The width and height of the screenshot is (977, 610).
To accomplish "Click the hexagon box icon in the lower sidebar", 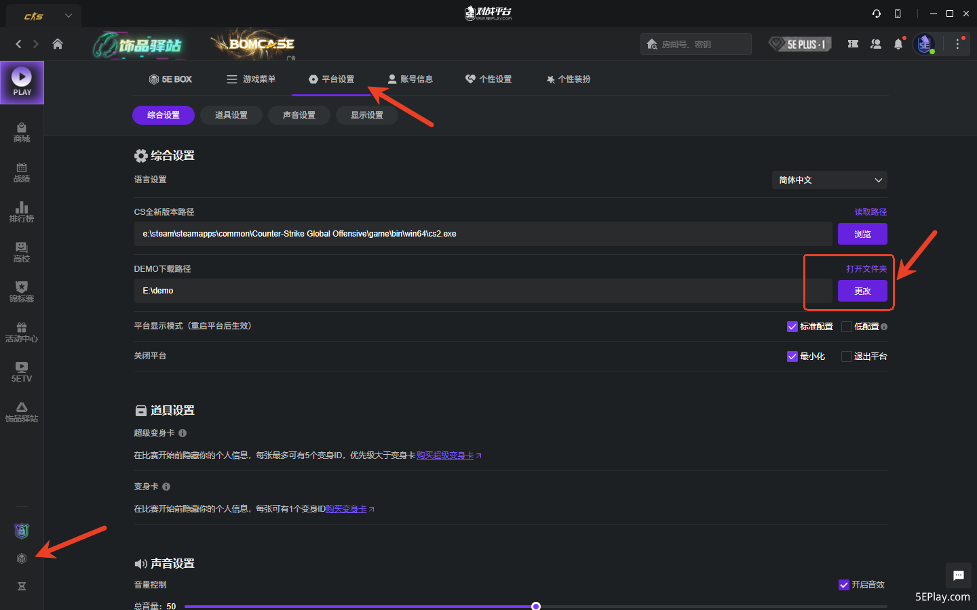I will coord(22,558).
